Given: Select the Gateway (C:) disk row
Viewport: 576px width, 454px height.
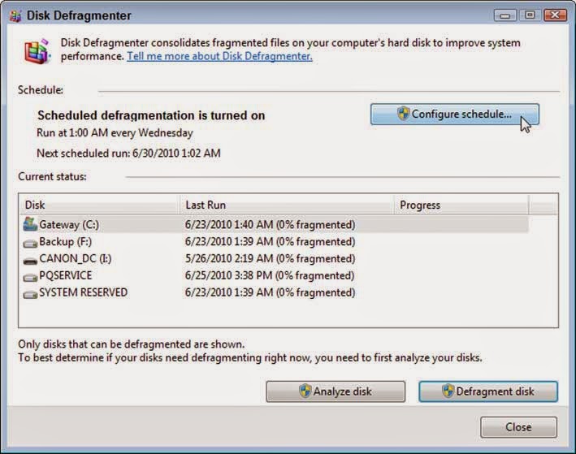Looking at the screenshot, I should point(274,224).
